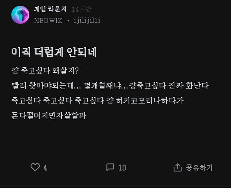Click the like count 4

[x=45, y=168]
